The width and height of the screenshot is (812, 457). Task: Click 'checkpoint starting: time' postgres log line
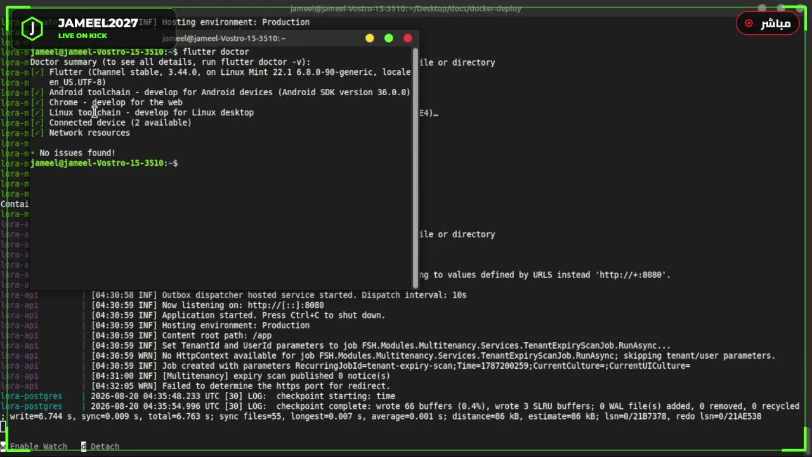point(243,397)
